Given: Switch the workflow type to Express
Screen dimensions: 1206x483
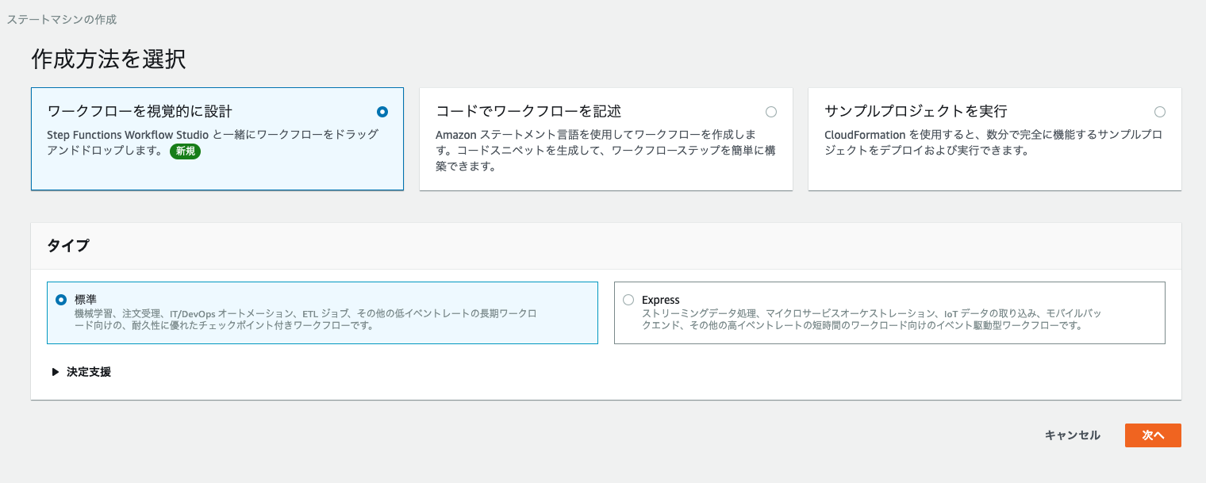Looking at the screenshot, I should point(628,299).
